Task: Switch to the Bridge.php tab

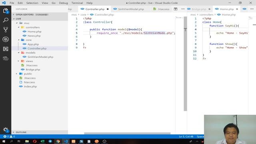Action: coord(199,9)
